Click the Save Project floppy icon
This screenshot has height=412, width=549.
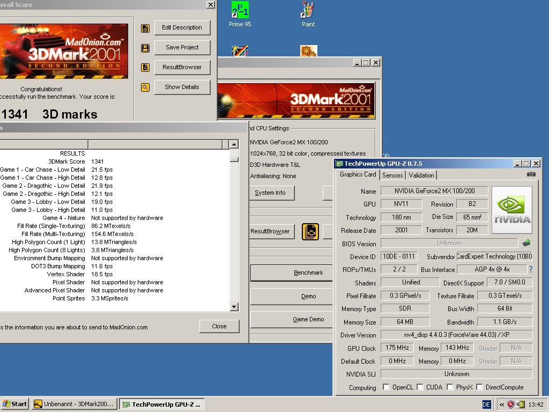[x=145, y=48]
